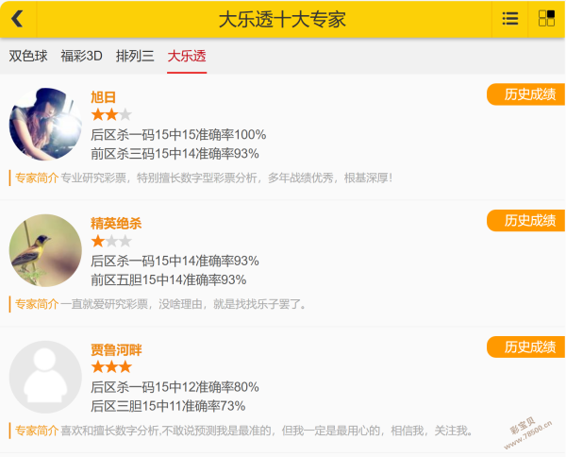Open 旭日's profile avatar photo

pyautogui.click(x=45, y=125)
